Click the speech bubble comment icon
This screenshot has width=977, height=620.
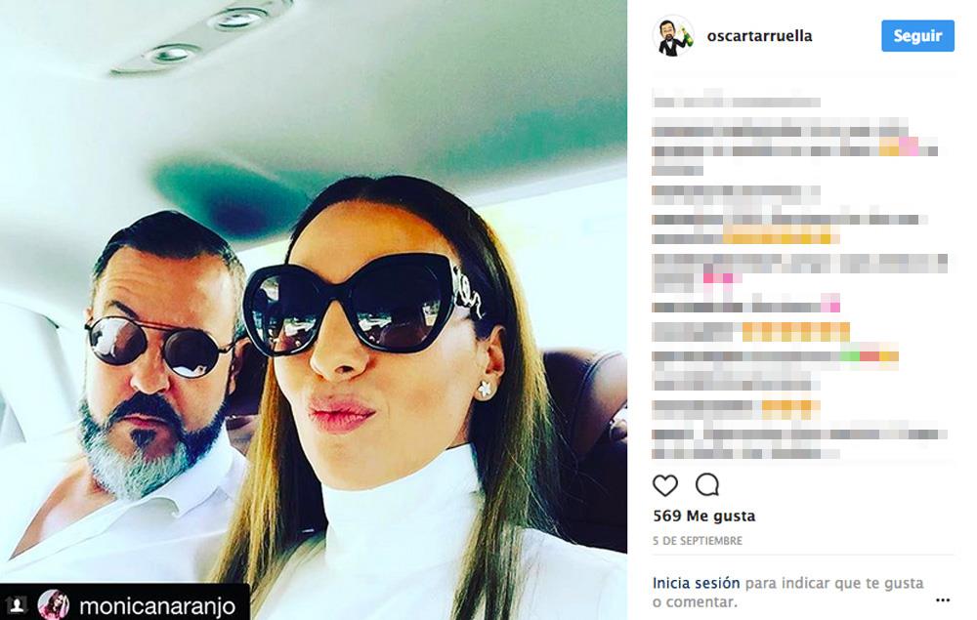pos(707,484)
